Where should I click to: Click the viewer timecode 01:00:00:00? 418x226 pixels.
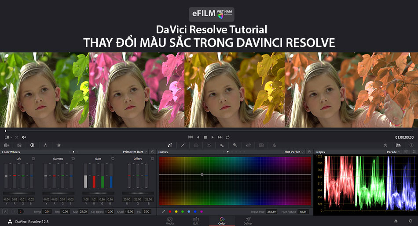pyautogui.click(x=404, y=137)
